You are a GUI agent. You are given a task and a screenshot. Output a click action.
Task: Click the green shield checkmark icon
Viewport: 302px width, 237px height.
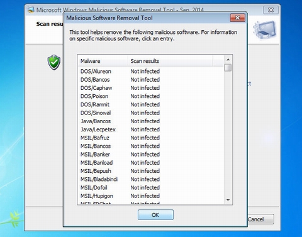pos(54,62)
